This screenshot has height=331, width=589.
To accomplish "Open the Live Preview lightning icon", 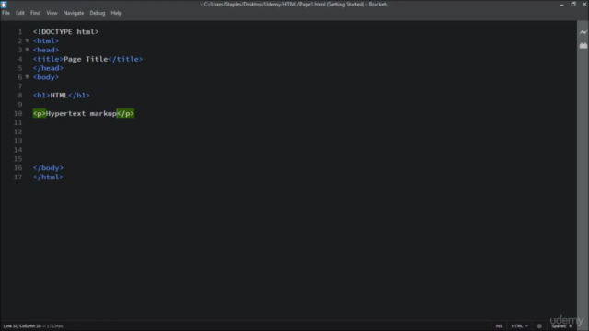I will tap(583, 32).
